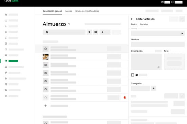The image size is (187, 124).
Task: Open the star ratings sidebar icon
Action: coord(6,32)
